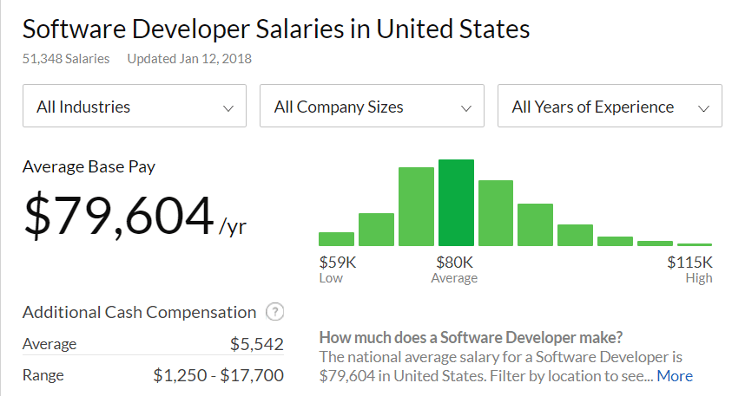The image size is (732, 396).
Task: Open the All Industries dropdown
Action: point(135,107)
